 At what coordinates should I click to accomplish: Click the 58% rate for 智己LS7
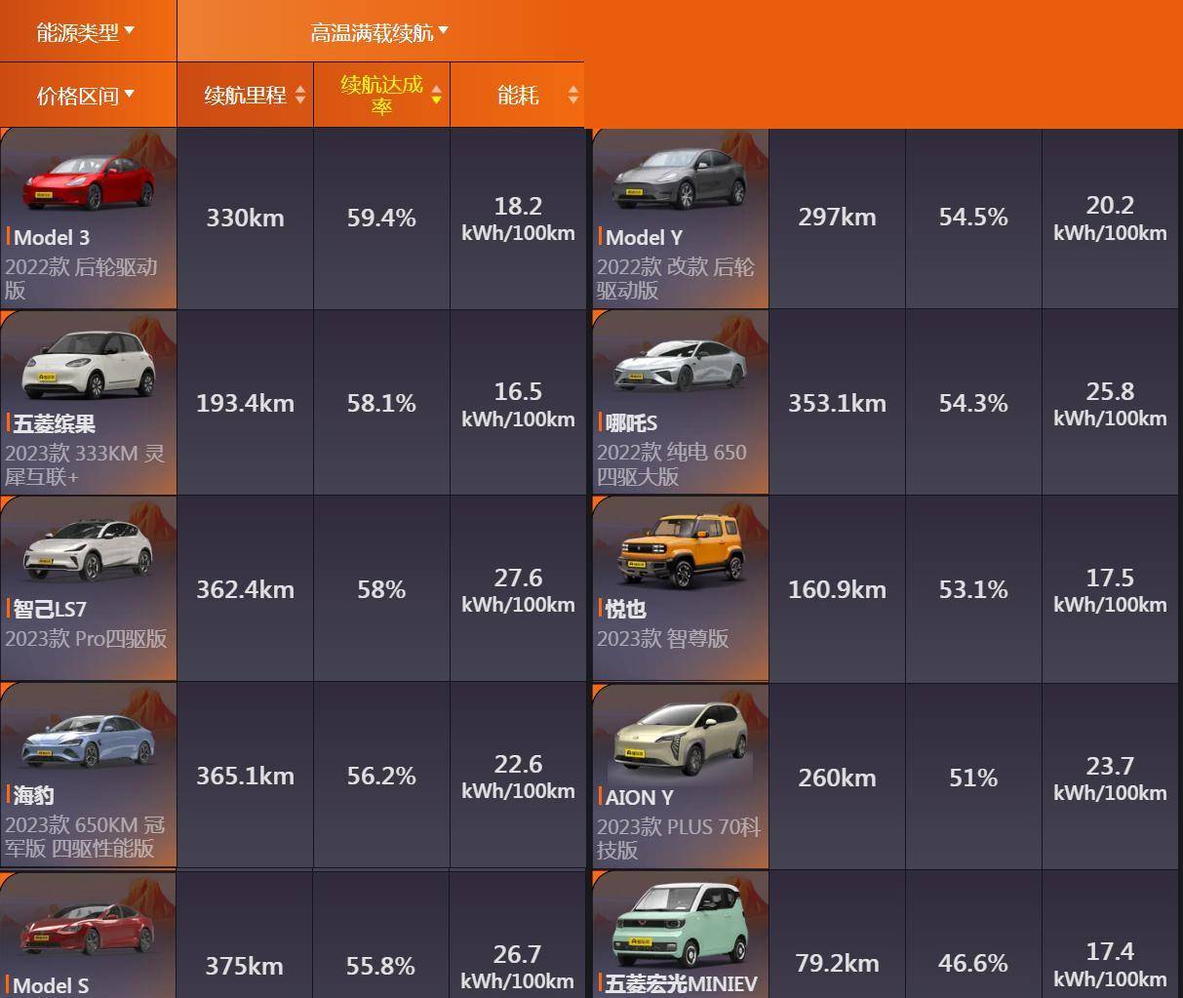[381, 589]
